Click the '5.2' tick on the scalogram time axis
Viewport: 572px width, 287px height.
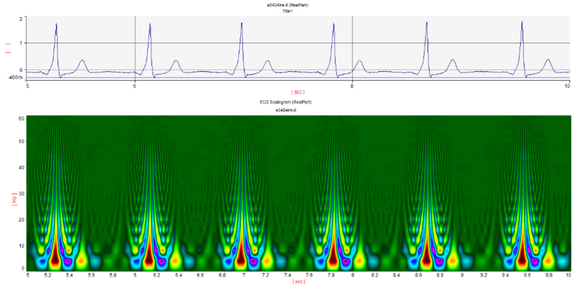click(x=48, y=276)
